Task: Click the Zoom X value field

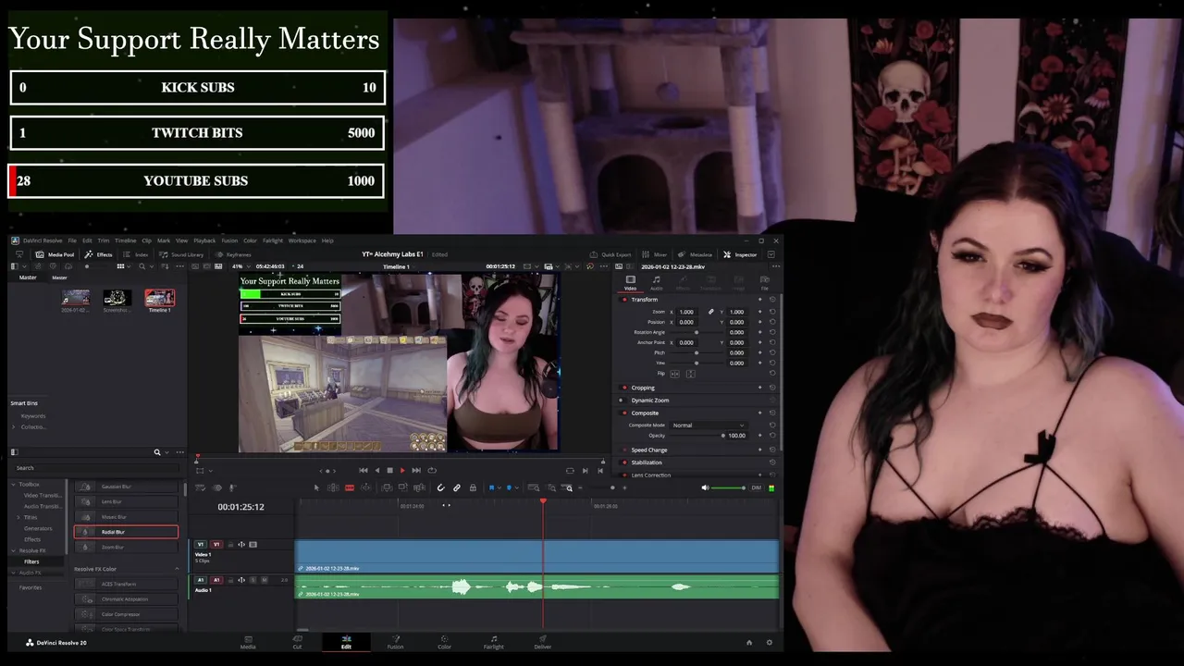Action: 686,312
